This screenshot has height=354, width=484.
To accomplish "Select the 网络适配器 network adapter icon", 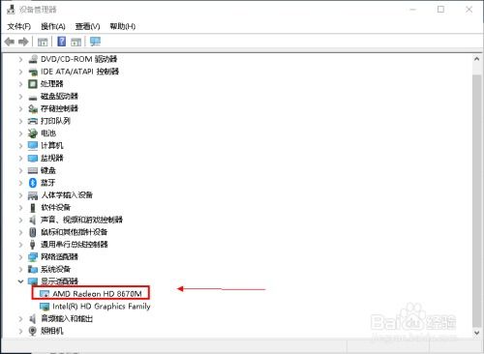I will pos(33,257).
